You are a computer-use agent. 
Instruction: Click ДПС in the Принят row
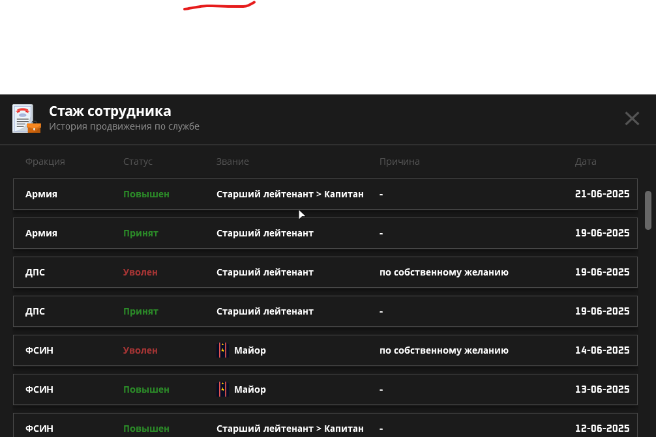point(35,311)
